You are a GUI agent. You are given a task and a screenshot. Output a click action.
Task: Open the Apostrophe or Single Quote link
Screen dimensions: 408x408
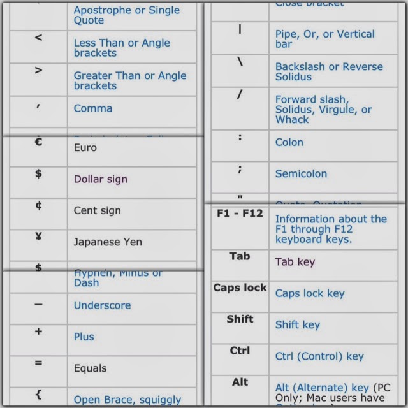coord(126,15)
